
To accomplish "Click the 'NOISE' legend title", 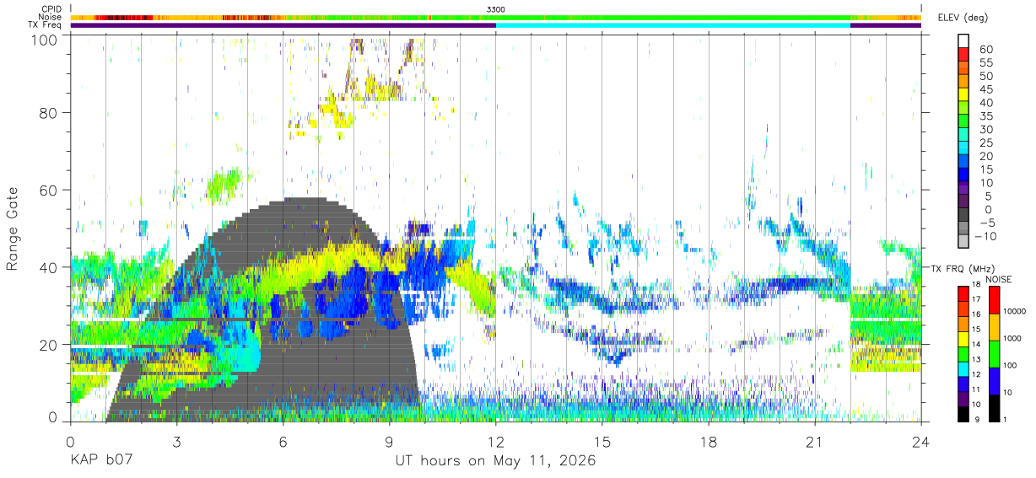I will 999,278.
